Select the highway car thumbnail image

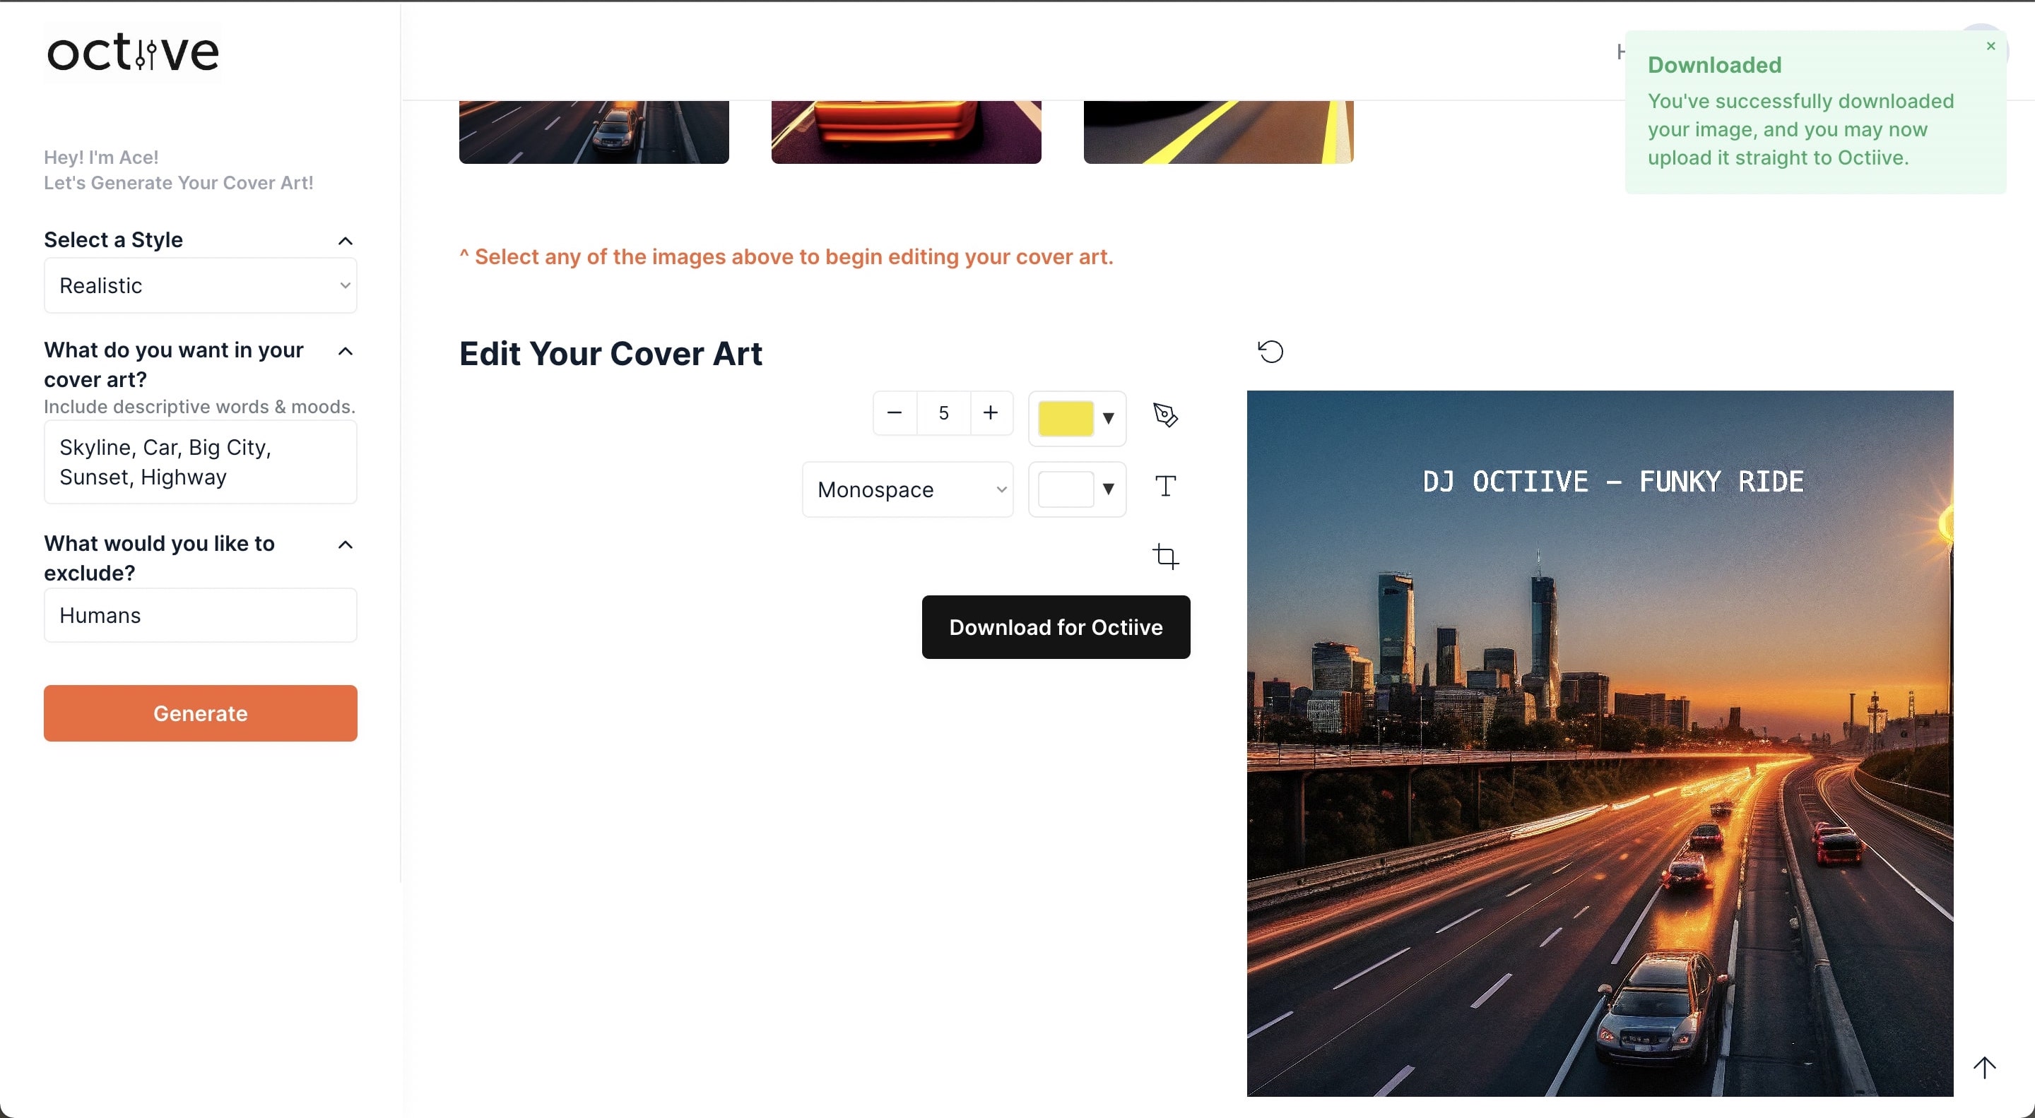[x=593, y=130]
